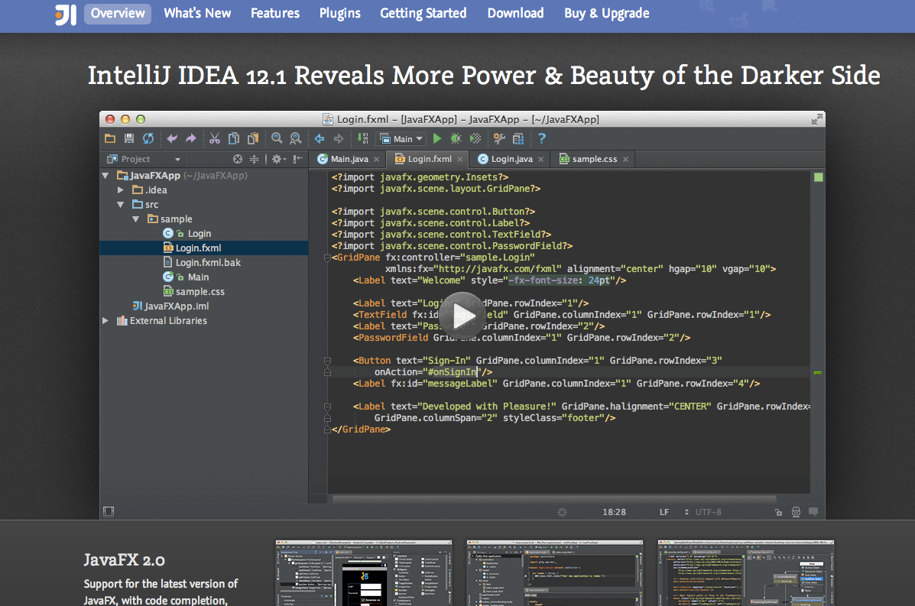
Task: Expand the .idea folder in project tree
Action: (x=121, y=190)
